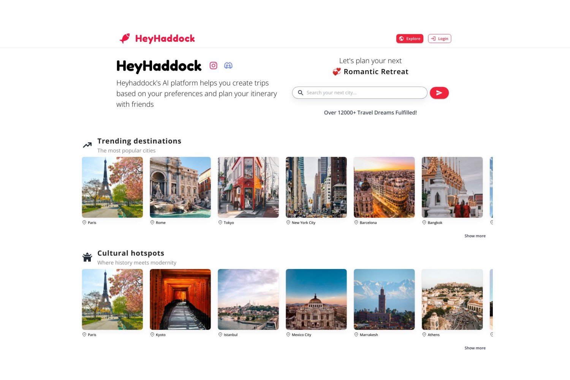Click the Marrakesh city label
570x380 pixels.
pos(369,335)
